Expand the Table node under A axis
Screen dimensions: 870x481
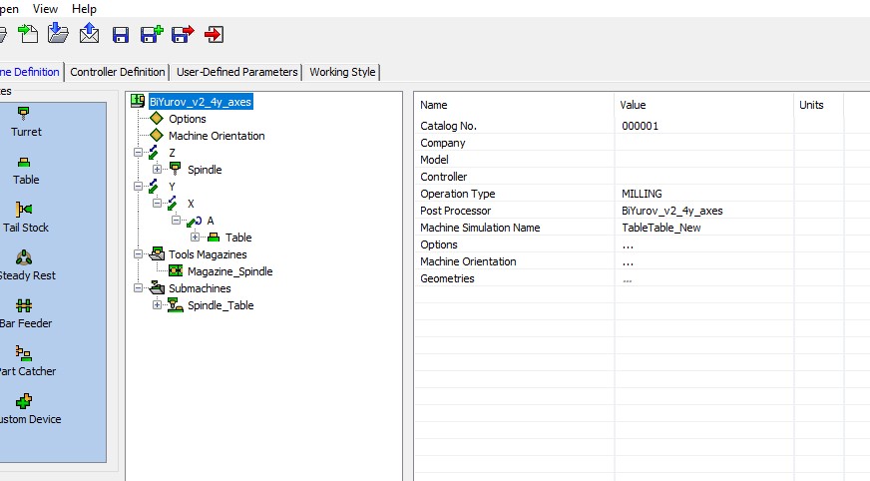pyautogui.click(x=195, y=238)
